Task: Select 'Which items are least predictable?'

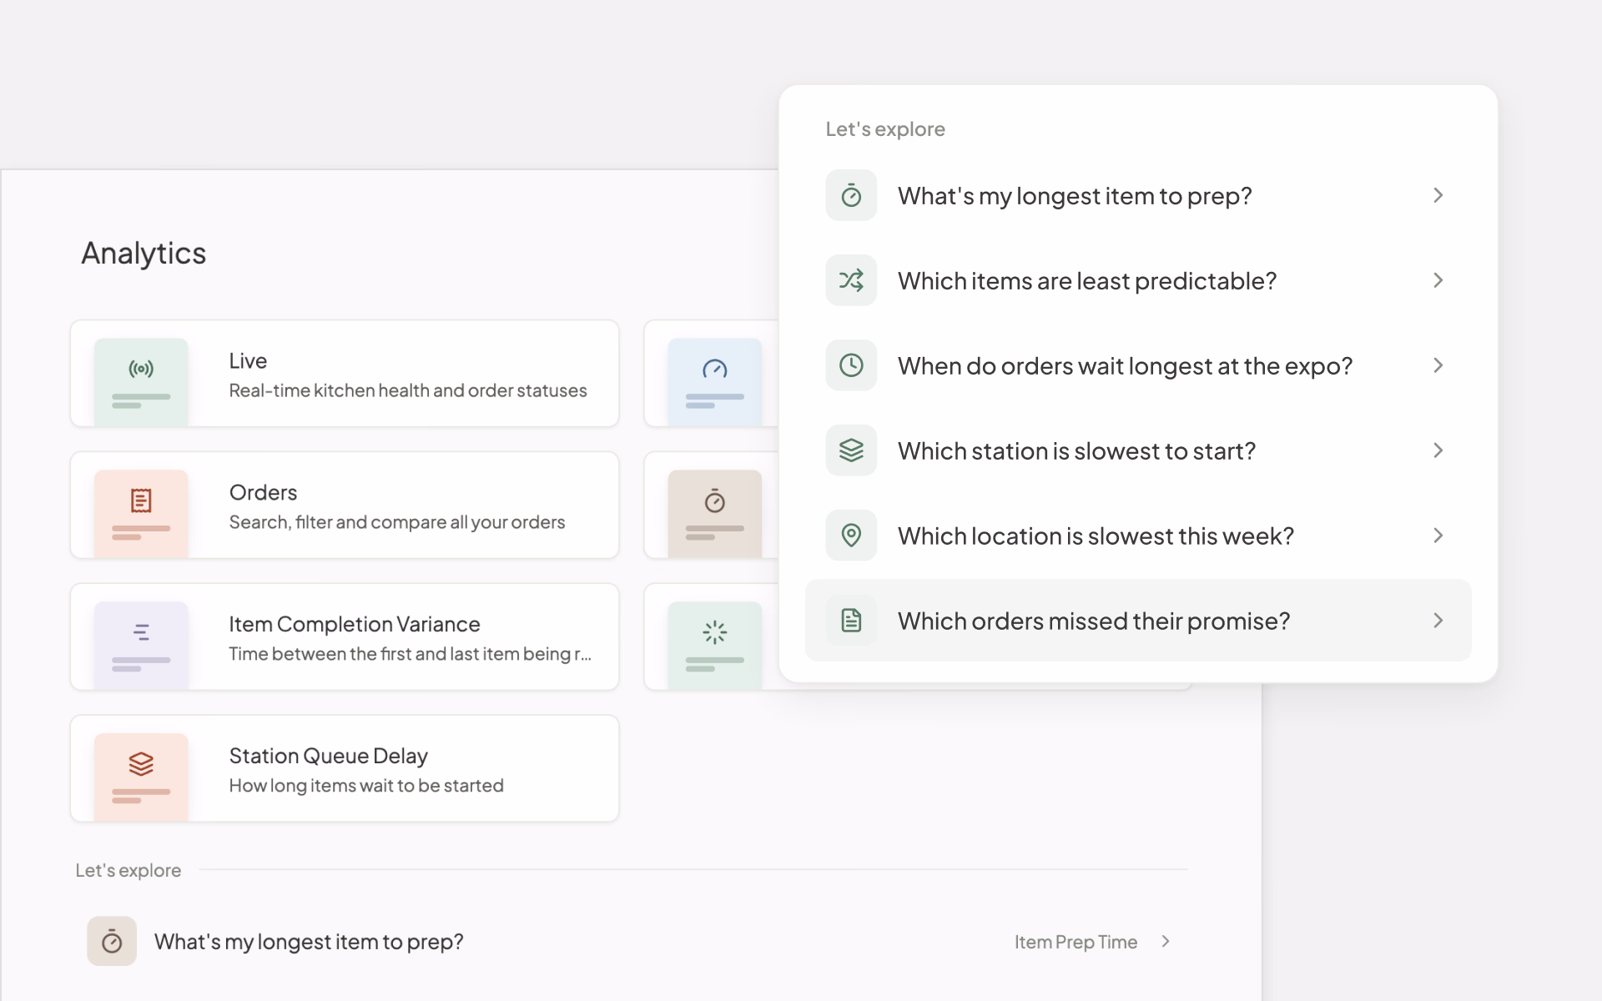Action: tap(1138, 280)
